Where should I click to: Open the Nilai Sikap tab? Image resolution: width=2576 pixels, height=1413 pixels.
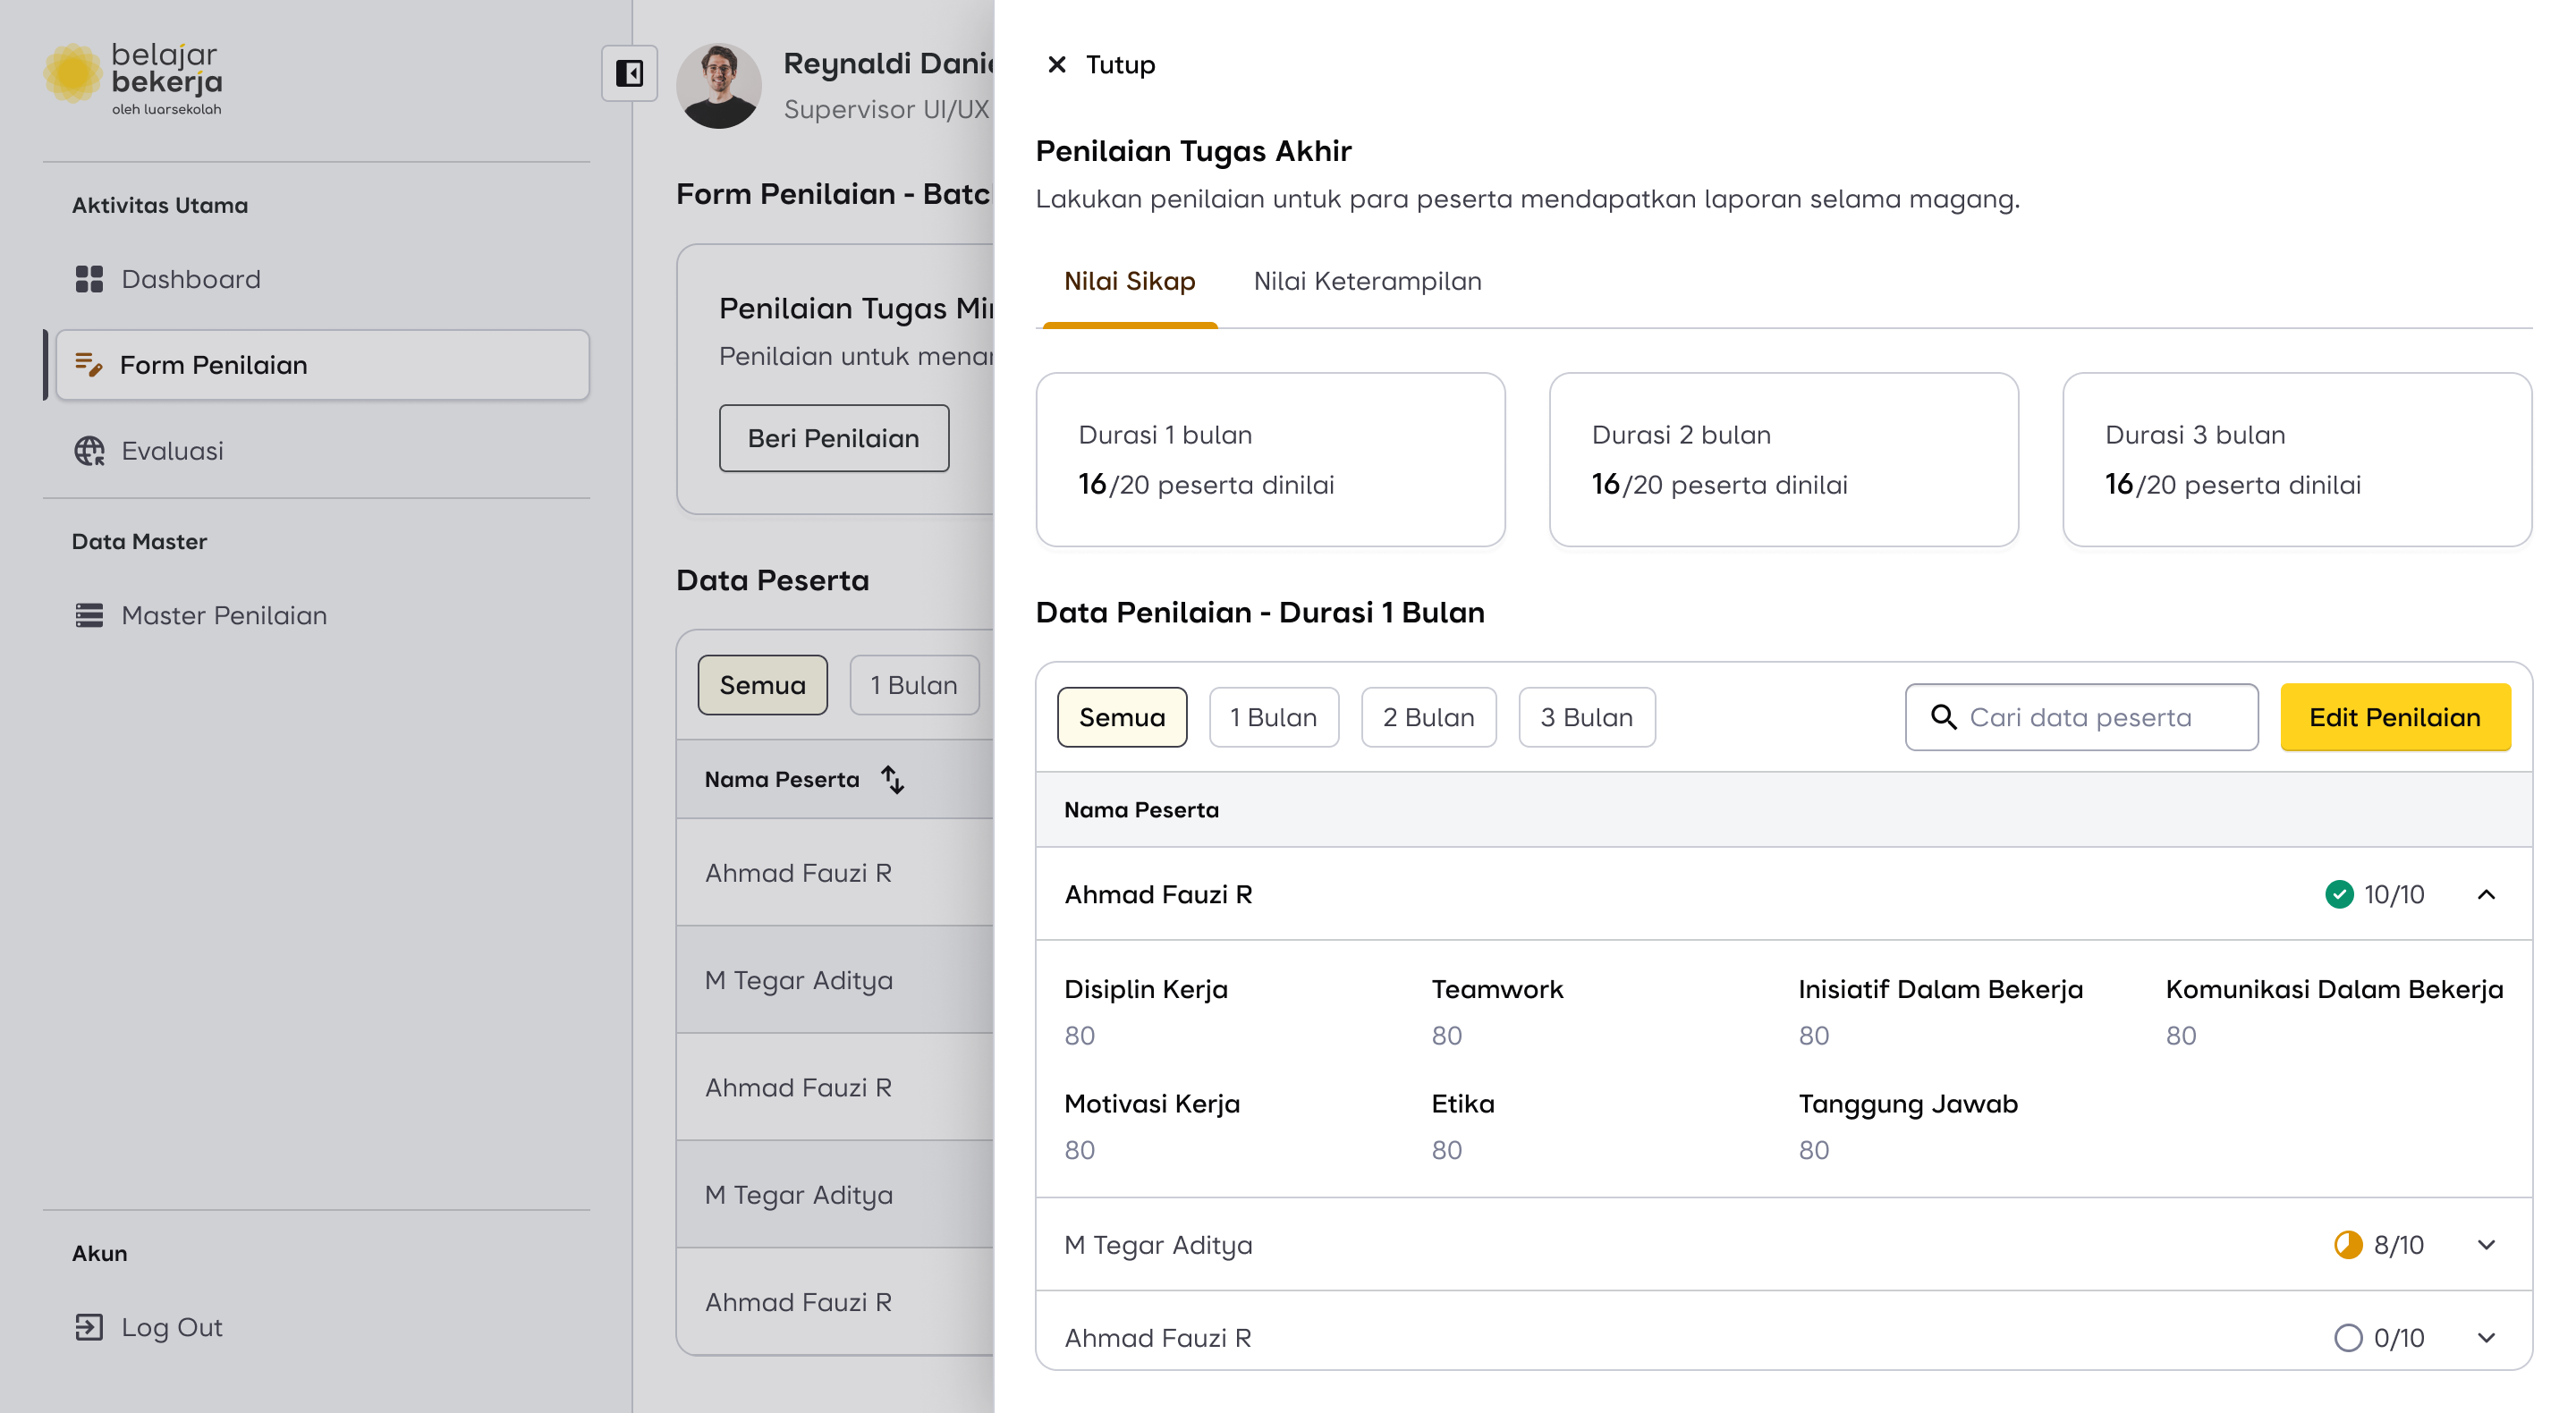pos(1129,281)
